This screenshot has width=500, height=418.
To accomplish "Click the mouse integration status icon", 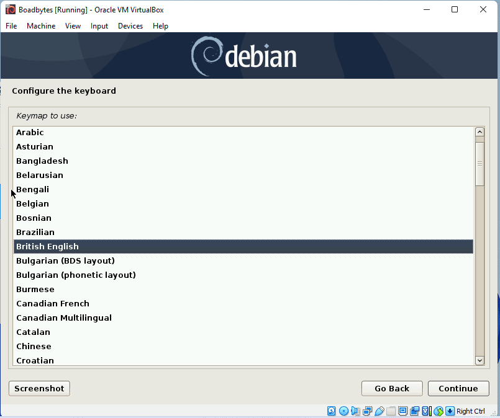I will coord(439,411).
